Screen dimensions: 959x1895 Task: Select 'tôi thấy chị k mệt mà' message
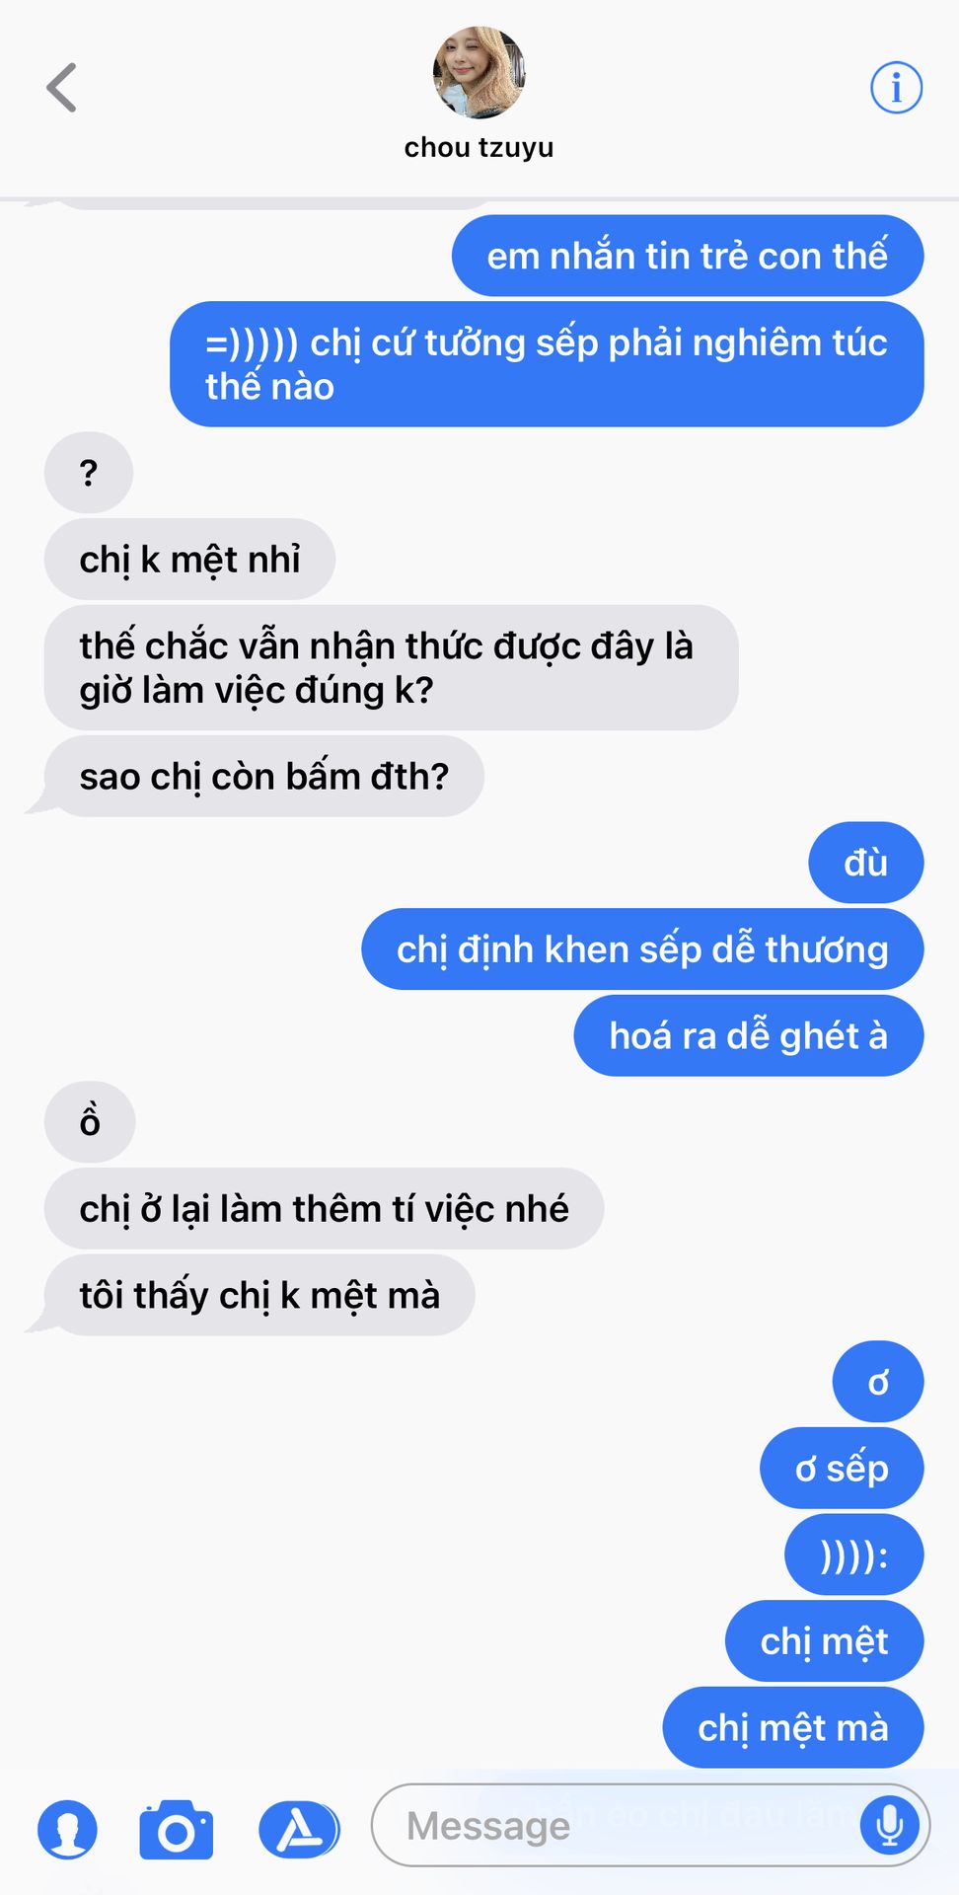259,1295
